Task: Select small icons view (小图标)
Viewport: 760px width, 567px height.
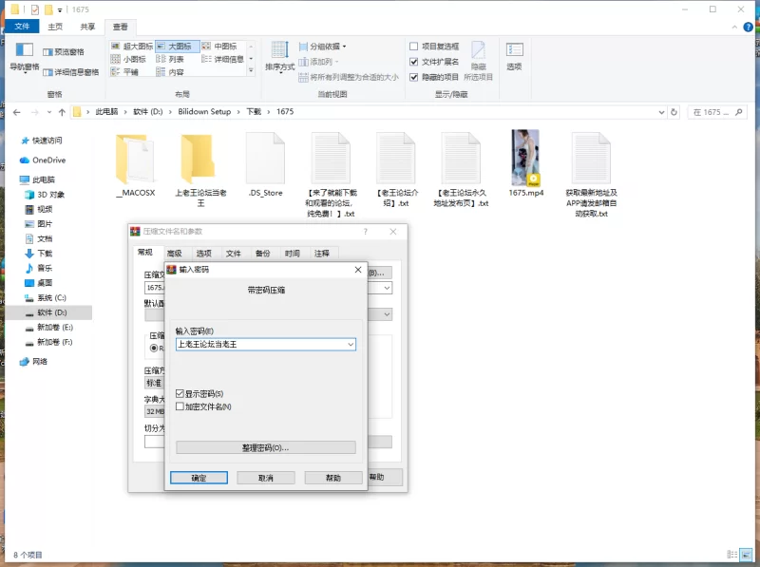Action: pos(133,59)
